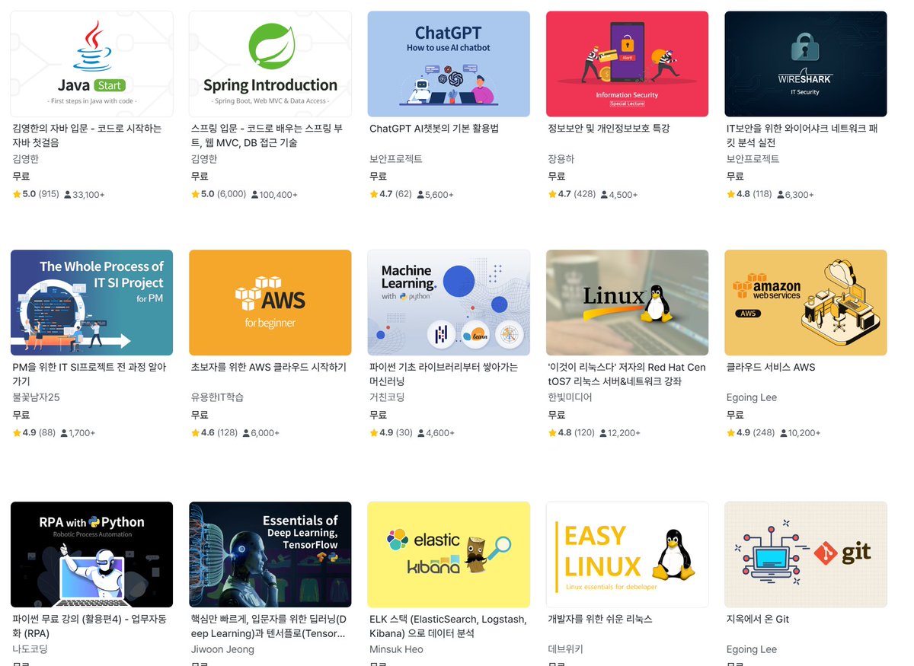This screenshot has width=914, height=666.
Task: Click the student count 100,400+
Action: tap(274, 195)
